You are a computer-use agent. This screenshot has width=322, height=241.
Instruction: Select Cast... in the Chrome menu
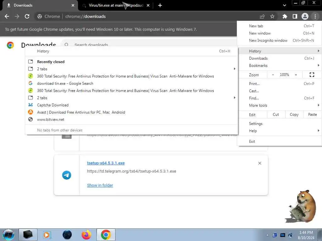click(x=279, y=91)
